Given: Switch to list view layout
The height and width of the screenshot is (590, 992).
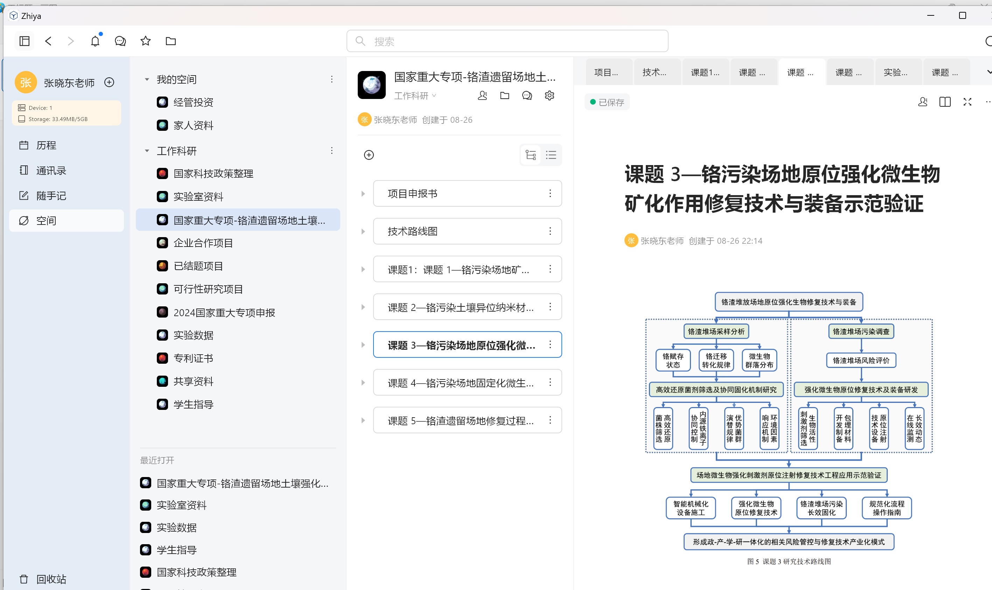Looking at the screenshot, I should [551, 155].
